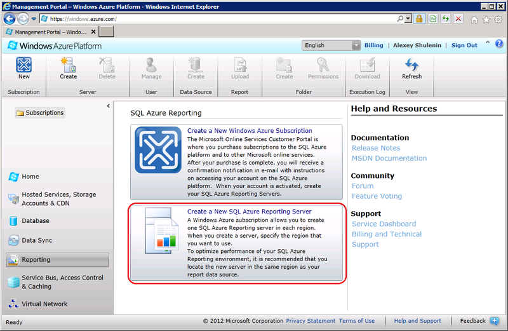508x331 pixels.
Task: Click the Sign Out link
Action: (464, 45)
